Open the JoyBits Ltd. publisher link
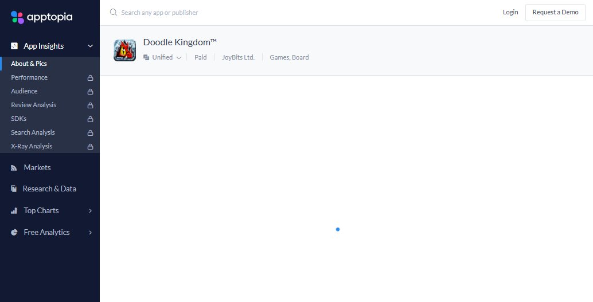 238,57
